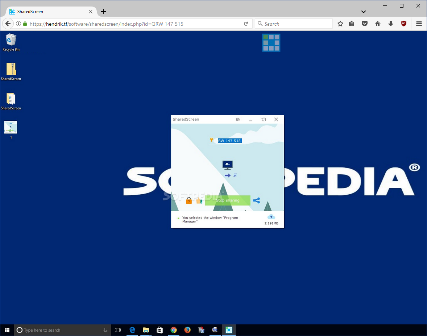Image resolution: width=427 pixels, height=336 pixels.
Task: Open Google Chrome from the taskbar
Action: point(174,330)
